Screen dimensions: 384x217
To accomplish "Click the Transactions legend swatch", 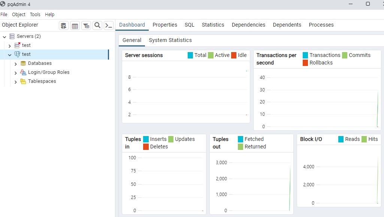I will [x=305, y=55].
